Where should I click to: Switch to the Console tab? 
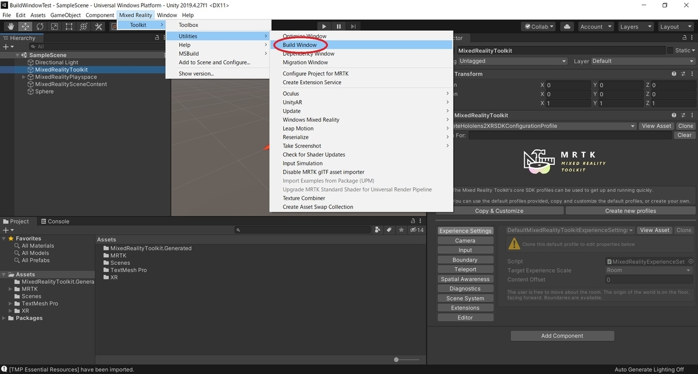(x=55, y=221)
